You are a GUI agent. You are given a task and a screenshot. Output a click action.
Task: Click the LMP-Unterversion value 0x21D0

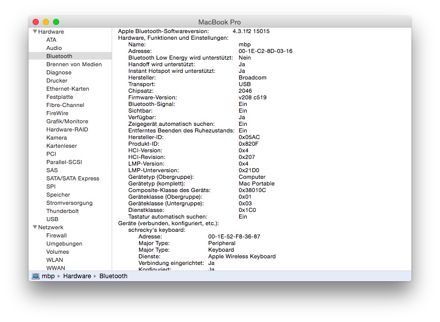tap(249, 170)
